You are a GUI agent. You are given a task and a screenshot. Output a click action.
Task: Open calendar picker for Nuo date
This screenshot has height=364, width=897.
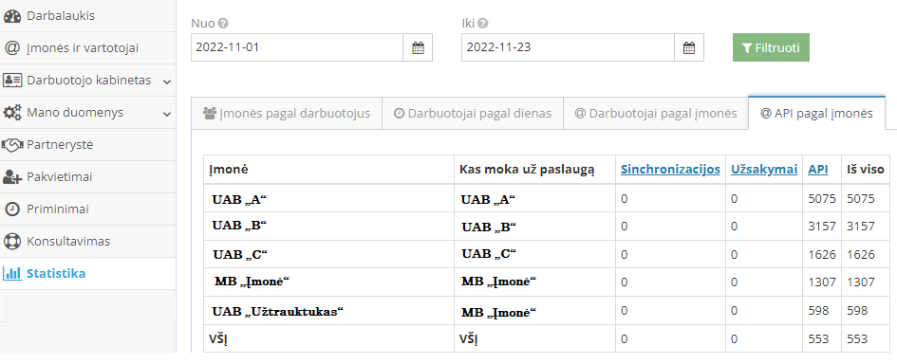pos(419,48)
